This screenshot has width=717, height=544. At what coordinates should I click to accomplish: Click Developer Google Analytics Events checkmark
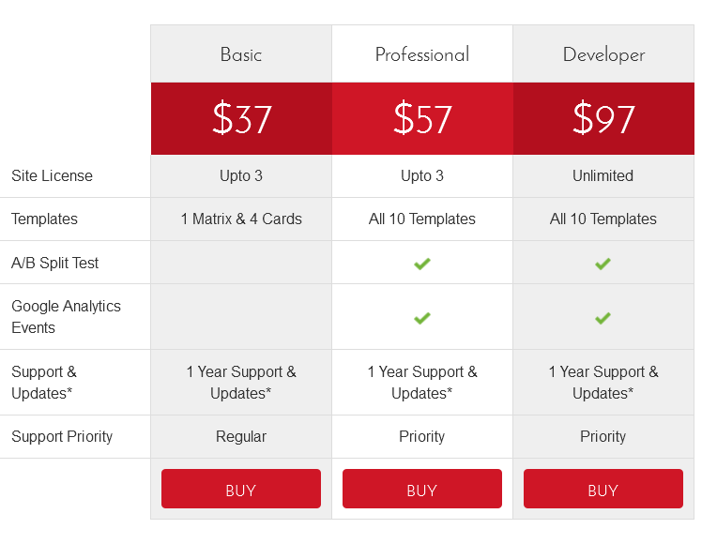tap(603, 318)
